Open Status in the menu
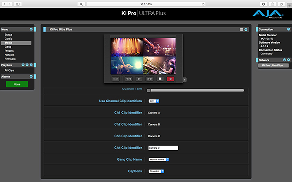The width and height of the screenshot is (292, 182). 8,35
